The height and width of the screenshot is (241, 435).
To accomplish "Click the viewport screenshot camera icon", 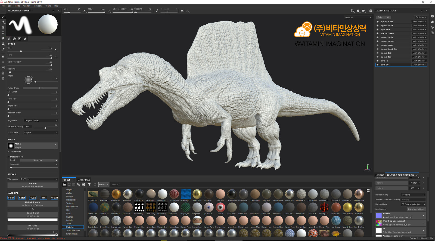I will [371, 11].
